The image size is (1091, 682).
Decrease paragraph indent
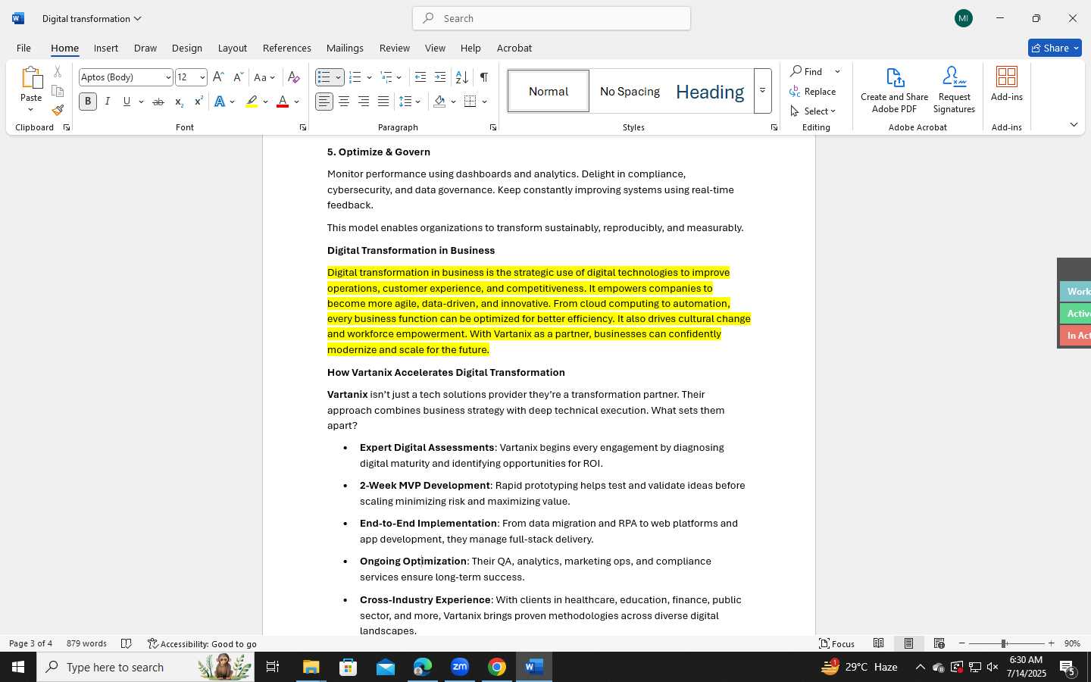420,77
